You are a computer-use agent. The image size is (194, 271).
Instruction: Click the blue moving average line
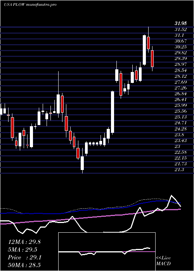point(90,210)
